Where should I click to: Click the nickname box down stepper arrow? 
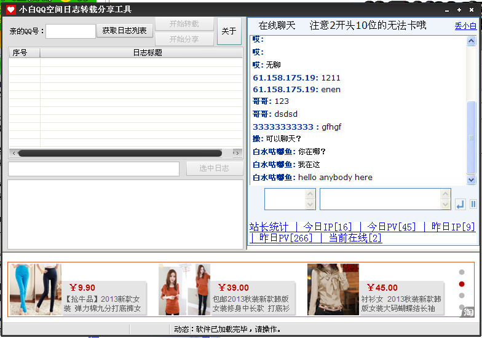310,204
